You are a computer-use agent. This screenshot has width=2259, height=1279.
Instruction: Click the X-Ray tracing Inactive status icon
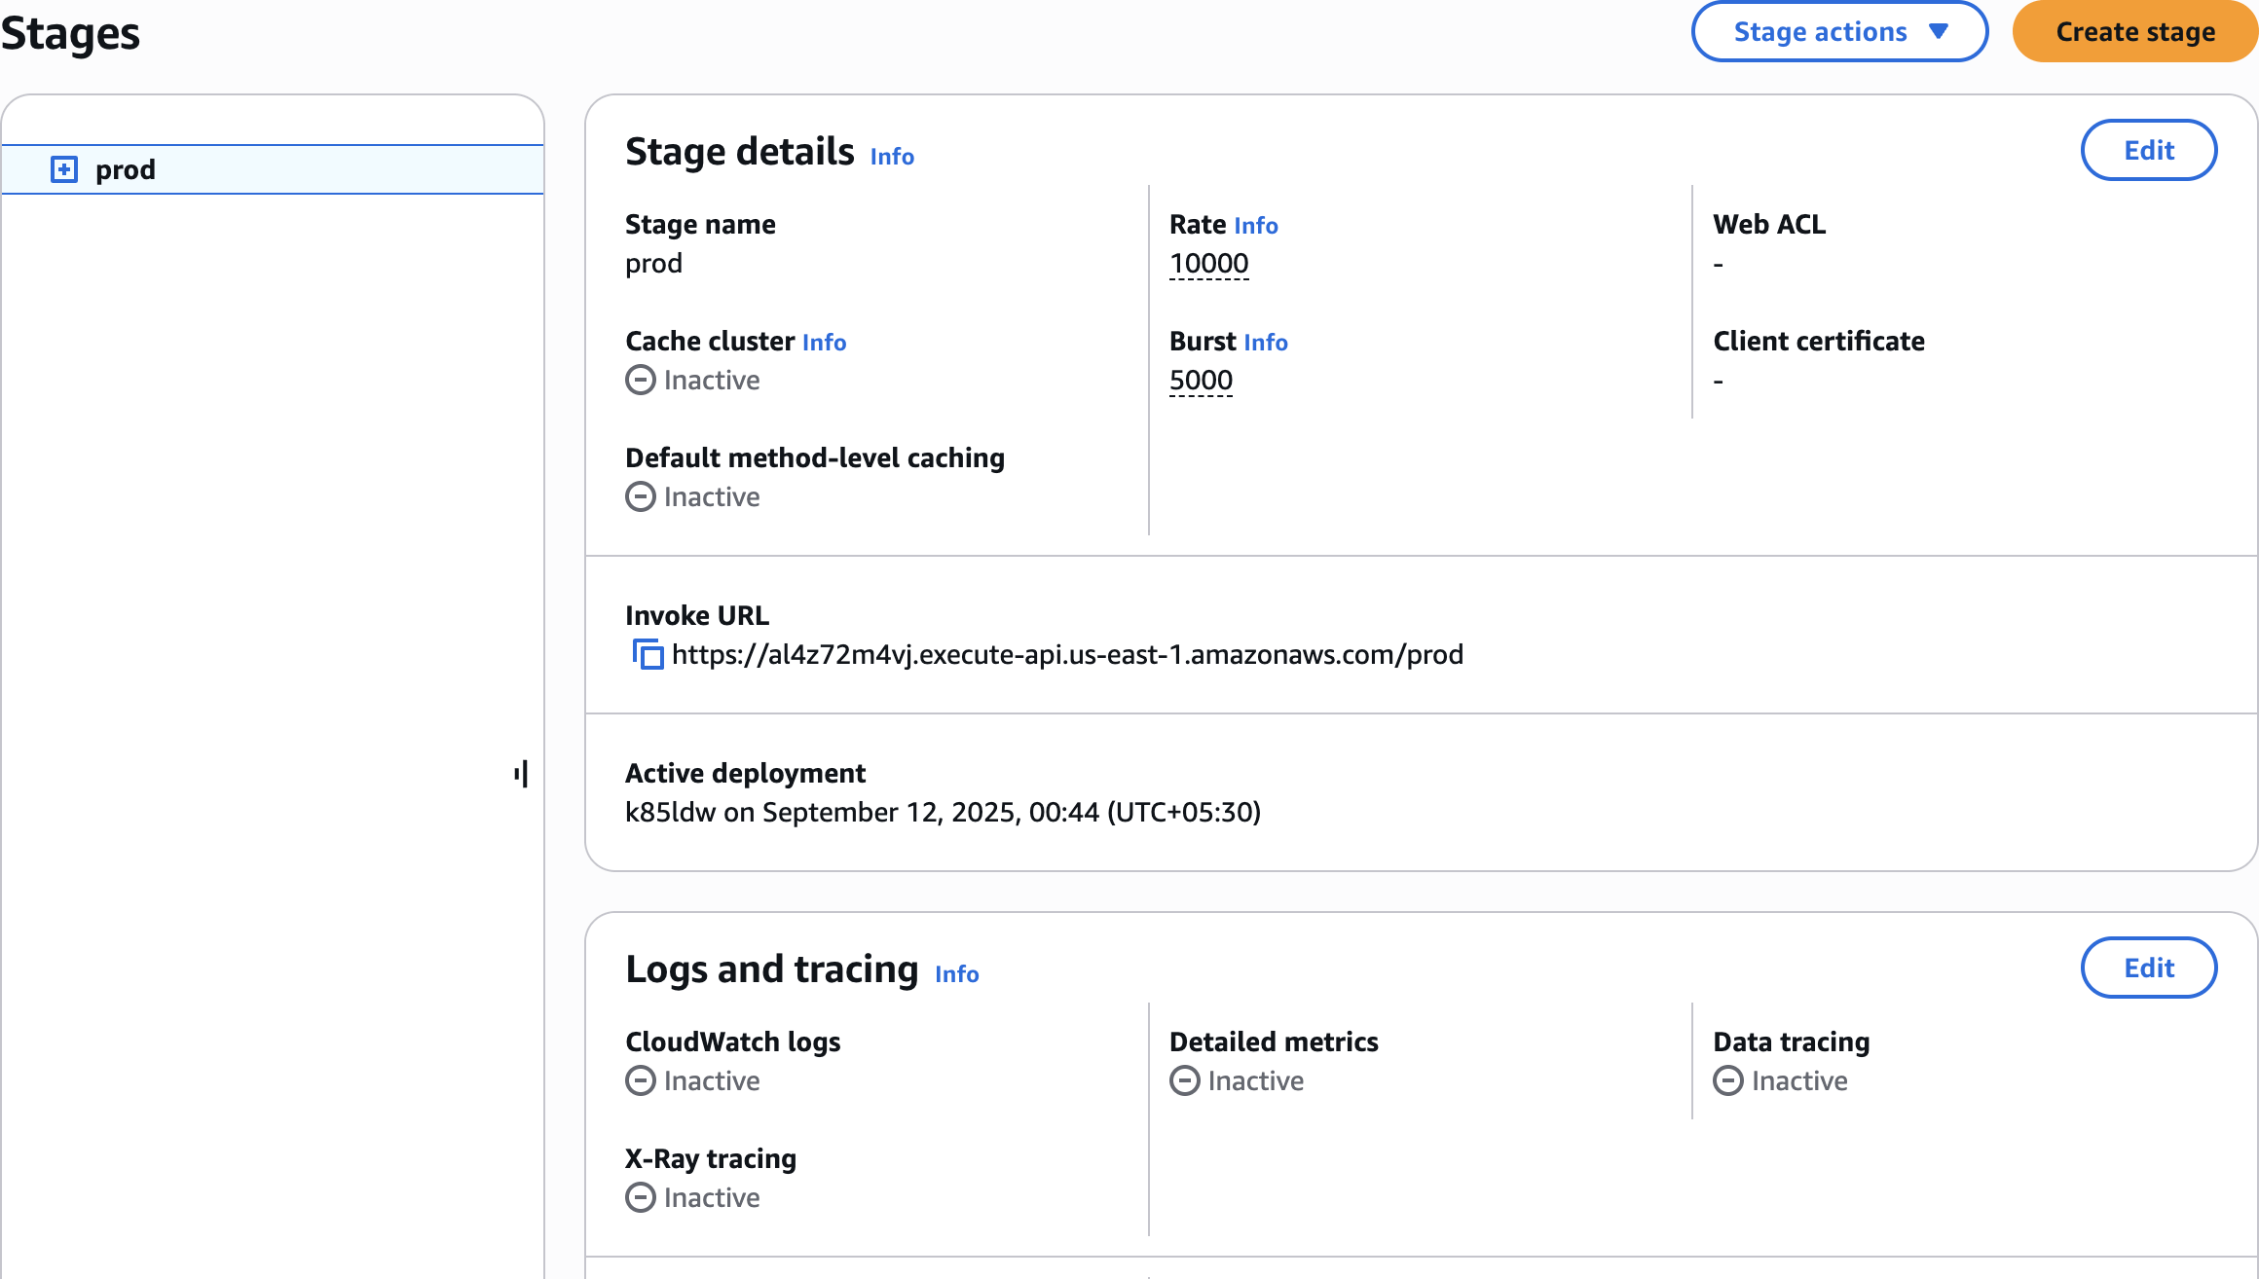tap(640, 1197)
